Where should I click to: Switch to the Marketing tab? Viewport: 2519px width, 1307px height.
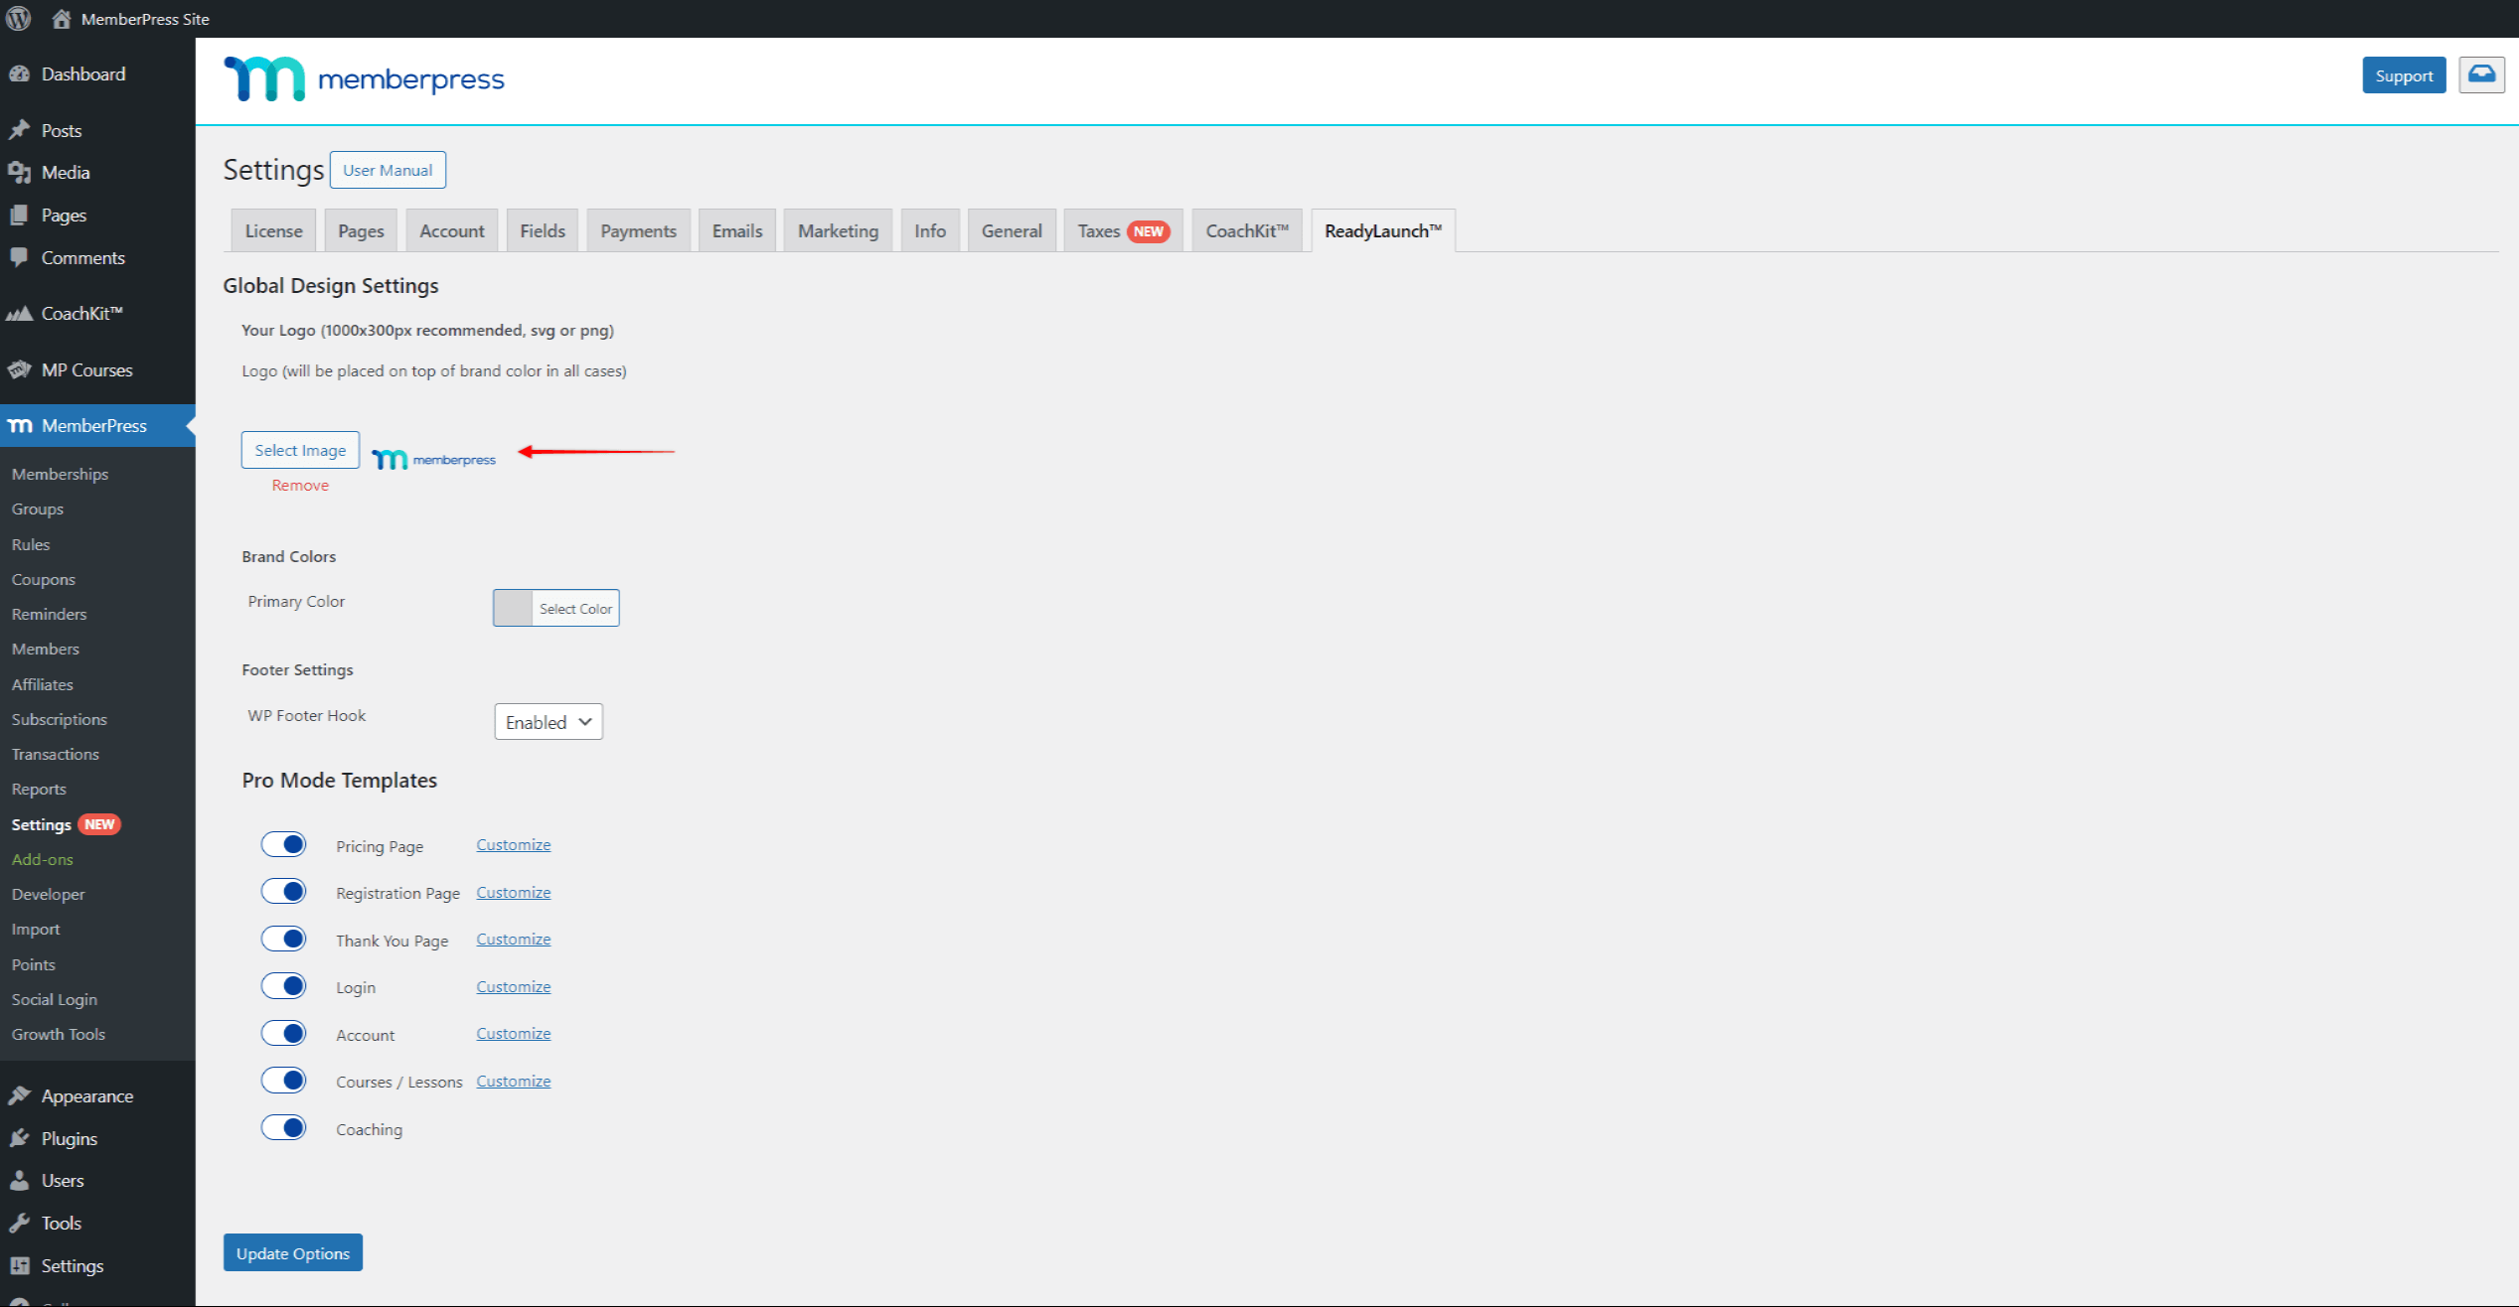(x=839, y=230)
